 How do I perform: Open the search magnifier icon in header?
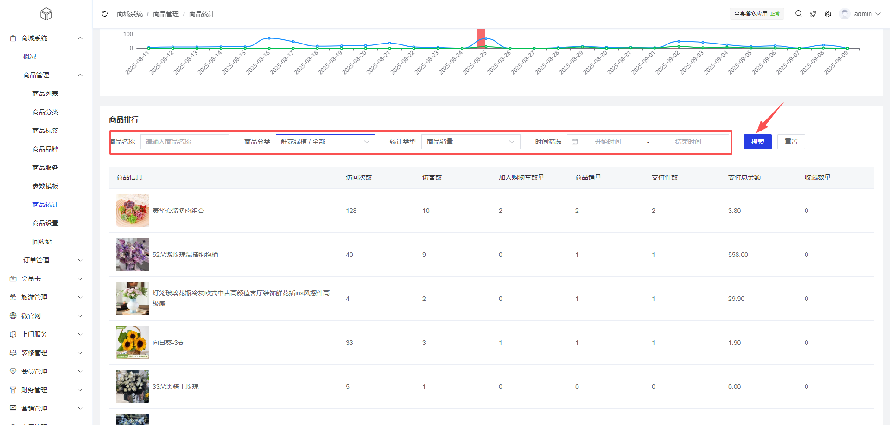tap(798, 14)
